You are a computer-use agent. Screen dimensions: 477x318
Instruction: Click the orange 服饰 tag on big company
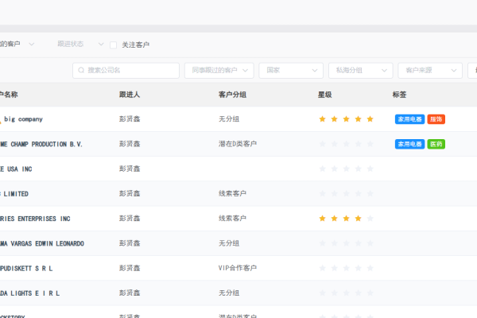point(436,119)
